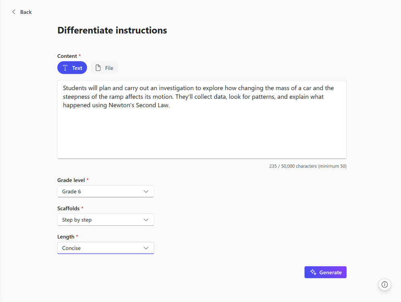The image size is (401, 302).
Task: Expand Step by step chevron arrow
Action: [146, 220]
